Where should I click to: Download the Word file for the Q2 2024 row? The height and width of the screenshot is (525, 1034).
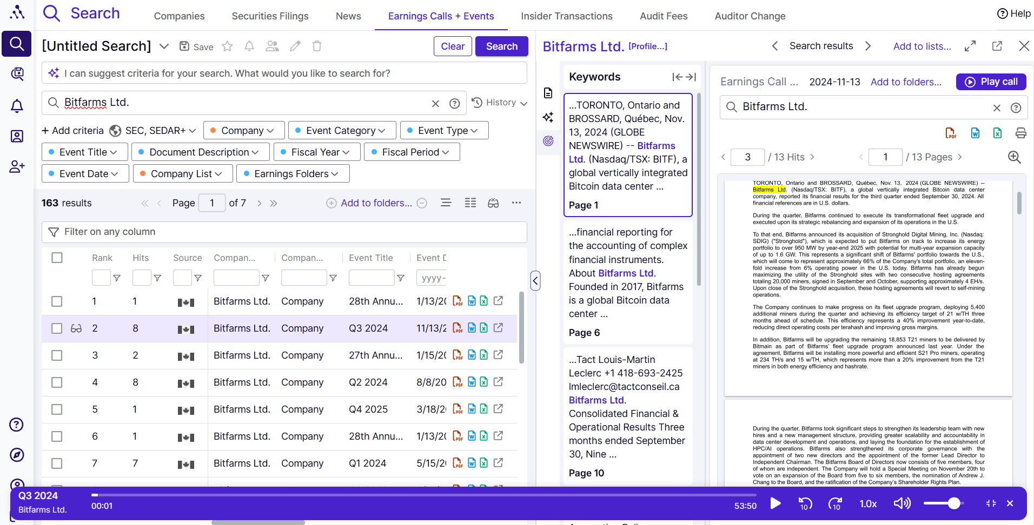(x=472, y=382)
